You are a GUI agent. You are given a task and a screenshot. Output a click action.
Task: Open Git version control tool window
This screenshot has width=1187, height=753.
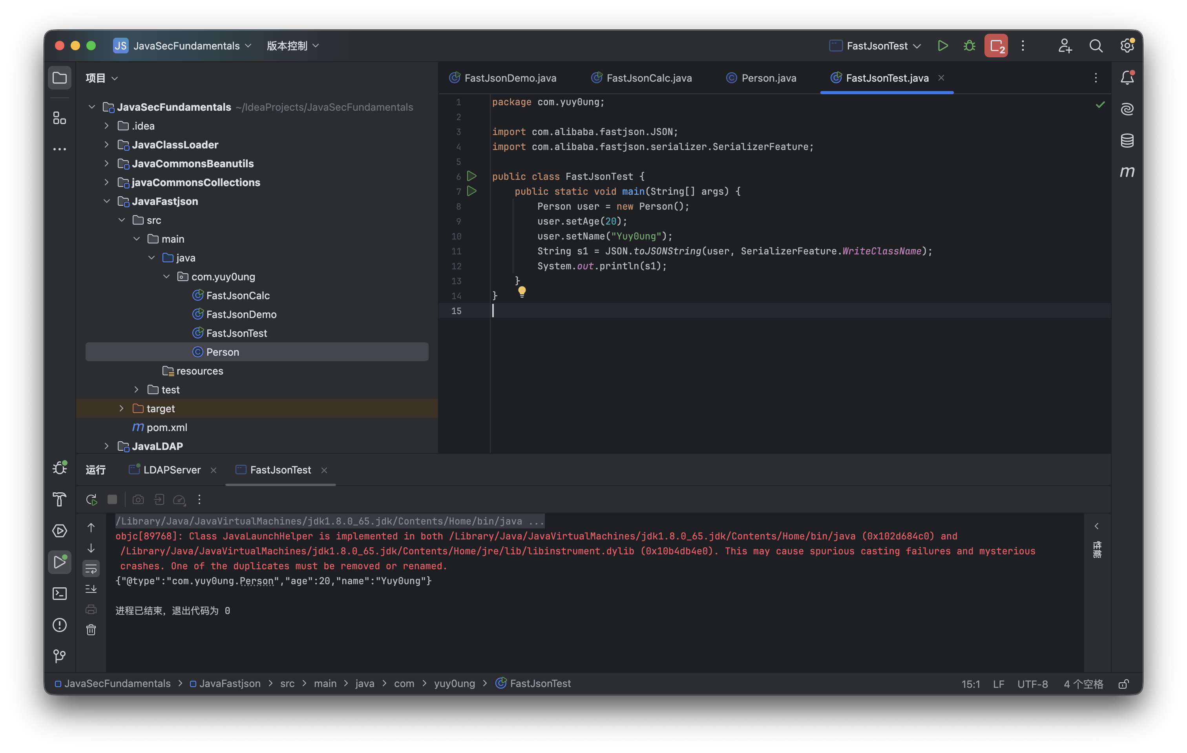60,656
